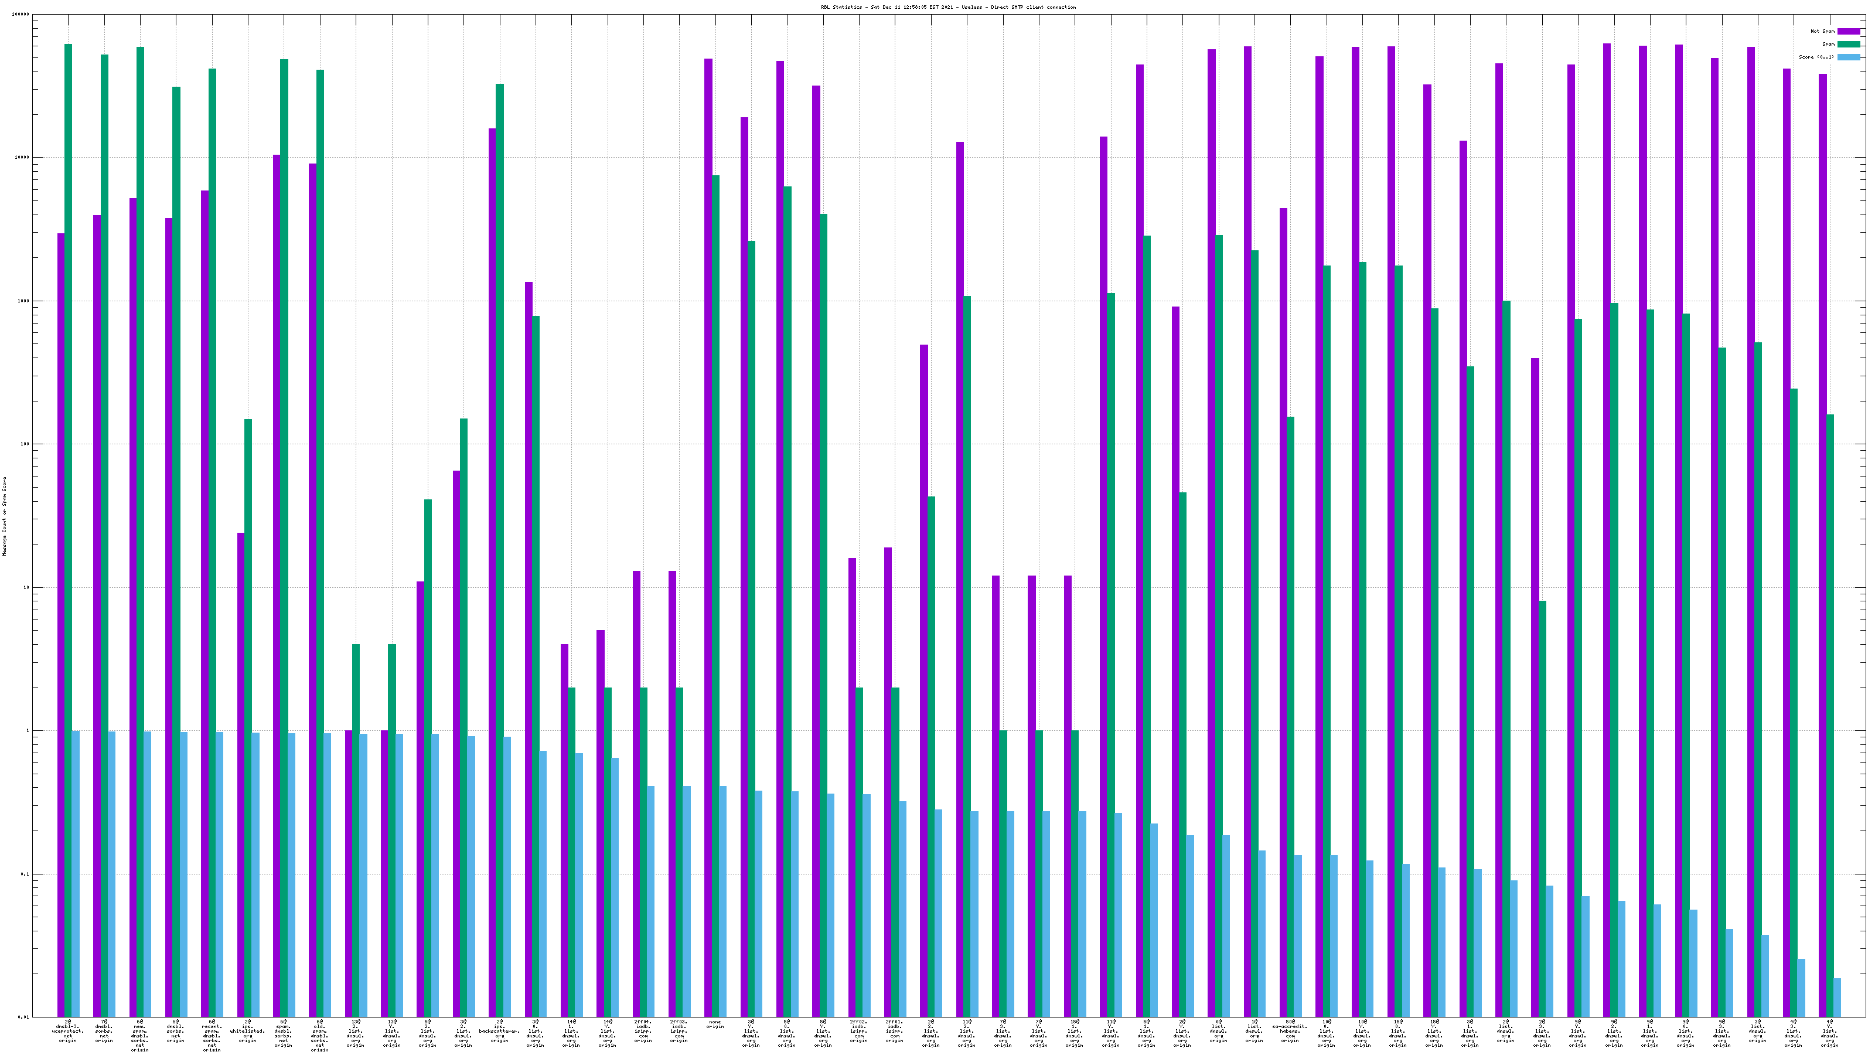Click the 0.01 y-axis tick label
This screenshot has width=1875, height=1055.
coord(25,1017)
